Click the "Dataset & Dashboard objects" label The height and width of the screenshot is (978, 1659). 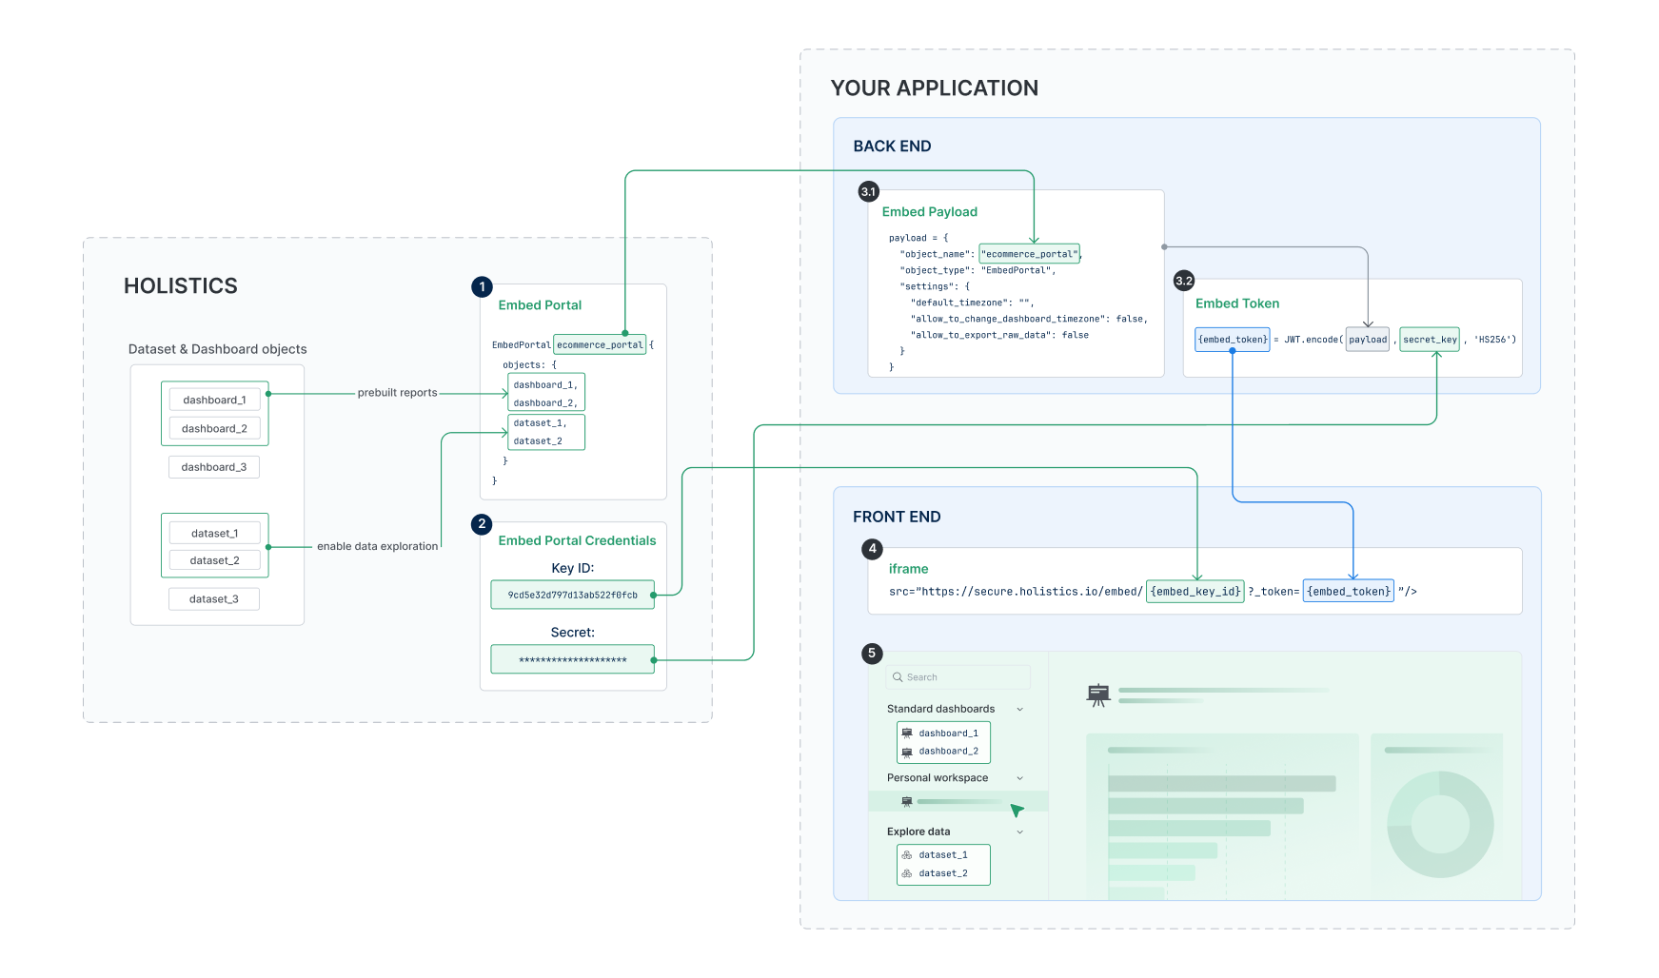pyautogui.click(x=218, y=349)
